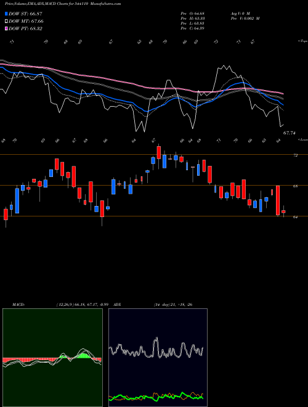Click the white DOW MT legend swatch
Screen dimensions: 308x407
pos(6,22)
